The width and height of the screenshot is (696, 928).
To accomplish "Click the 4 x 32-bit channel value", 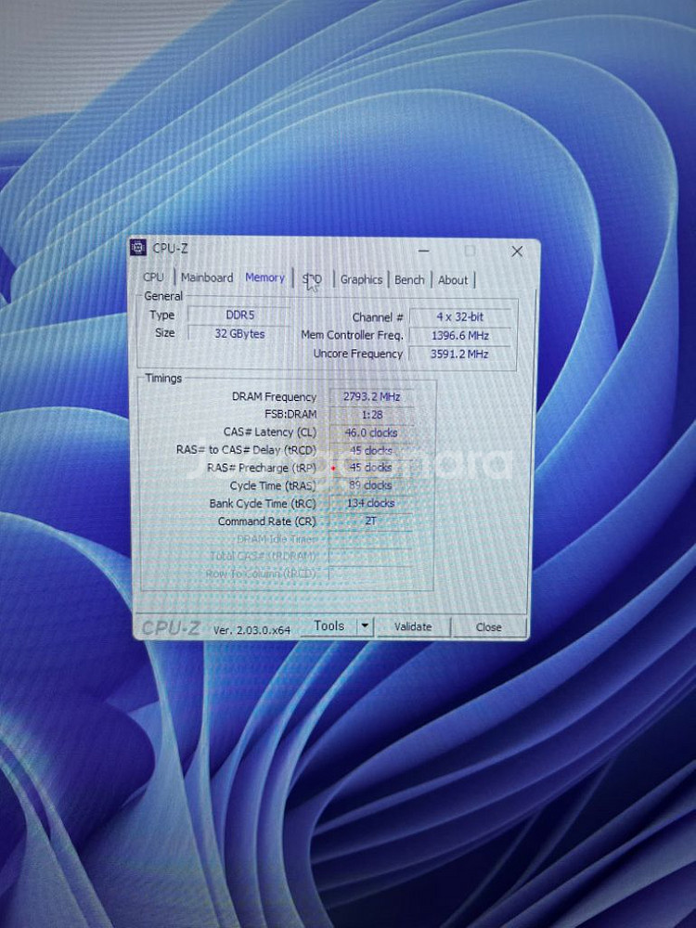I will (460, 316).
